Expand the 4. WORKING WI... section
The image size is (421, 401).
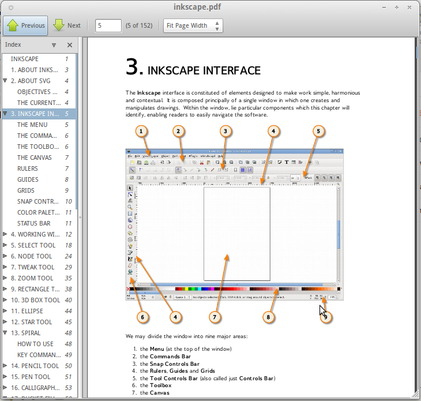5,234
